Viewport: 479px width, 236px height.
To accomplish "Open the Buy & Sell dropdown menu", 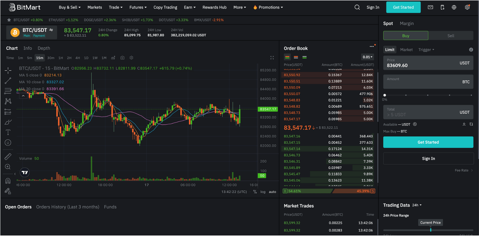I will [69, 7].
